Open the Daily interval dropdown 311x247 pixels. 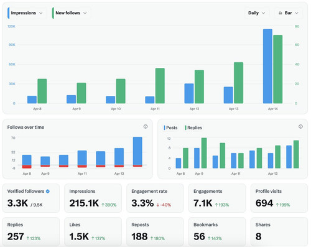click(x=257, y=13)
